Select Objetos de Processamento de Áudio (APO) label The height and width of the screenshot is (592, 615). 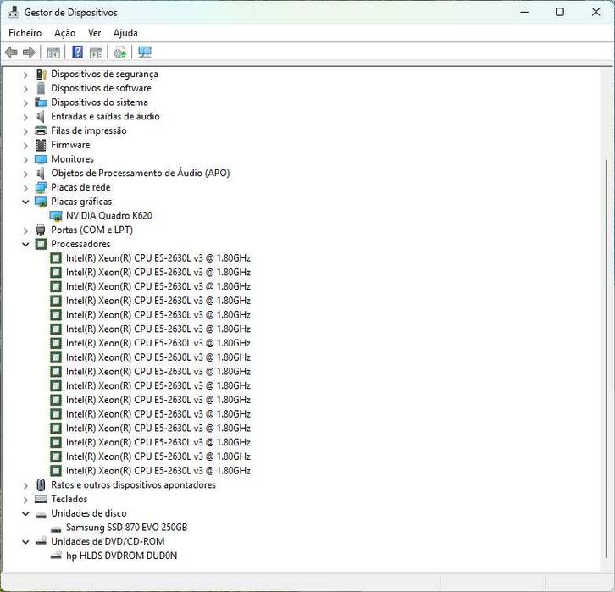click(141, 174)
